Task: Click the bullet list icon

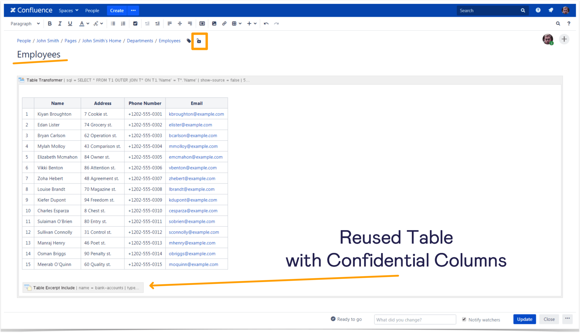Action: click(x=113, y=24)
